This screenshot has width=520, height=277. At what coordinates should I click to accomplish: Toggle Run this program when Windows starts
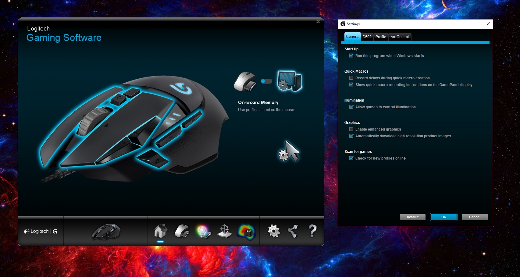tap(351, 56)
